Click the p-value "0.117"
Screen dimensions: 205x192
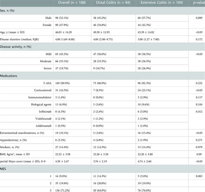[x=199, y=98]
